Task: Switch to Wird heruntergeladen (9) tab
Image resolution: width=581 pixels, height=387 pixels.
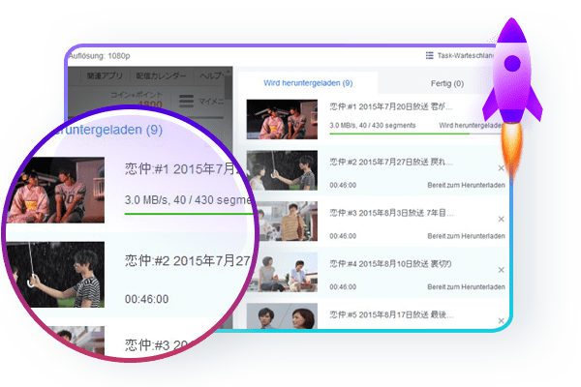Action: click(308, 83)
